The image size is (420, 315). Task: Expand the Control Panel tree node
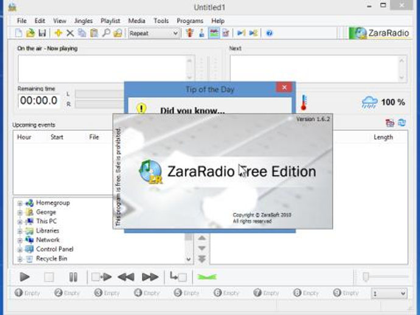pyautogui.click(x=20, y=250)
